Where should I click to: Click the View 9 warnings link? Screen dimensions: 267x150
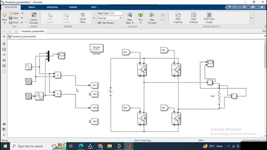coord(143,140)
